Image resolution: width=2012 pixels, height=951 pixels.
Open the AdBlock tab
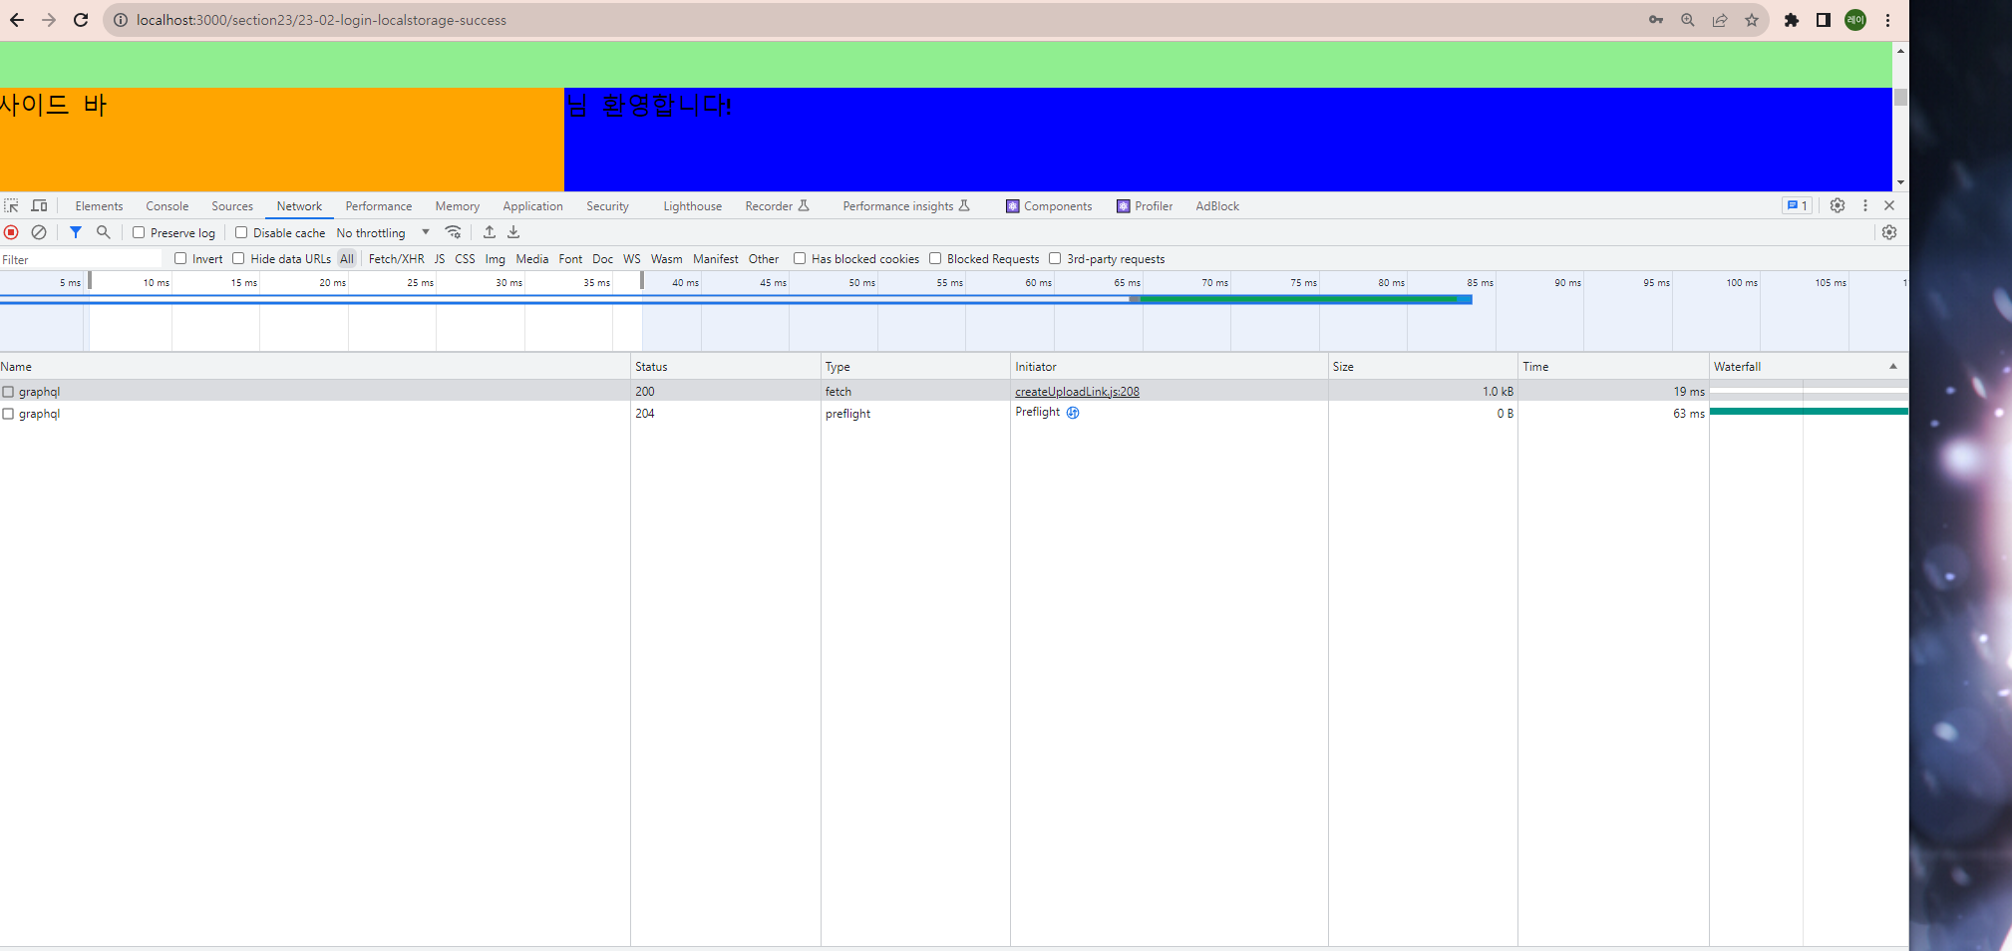[x=1217, y=206]
